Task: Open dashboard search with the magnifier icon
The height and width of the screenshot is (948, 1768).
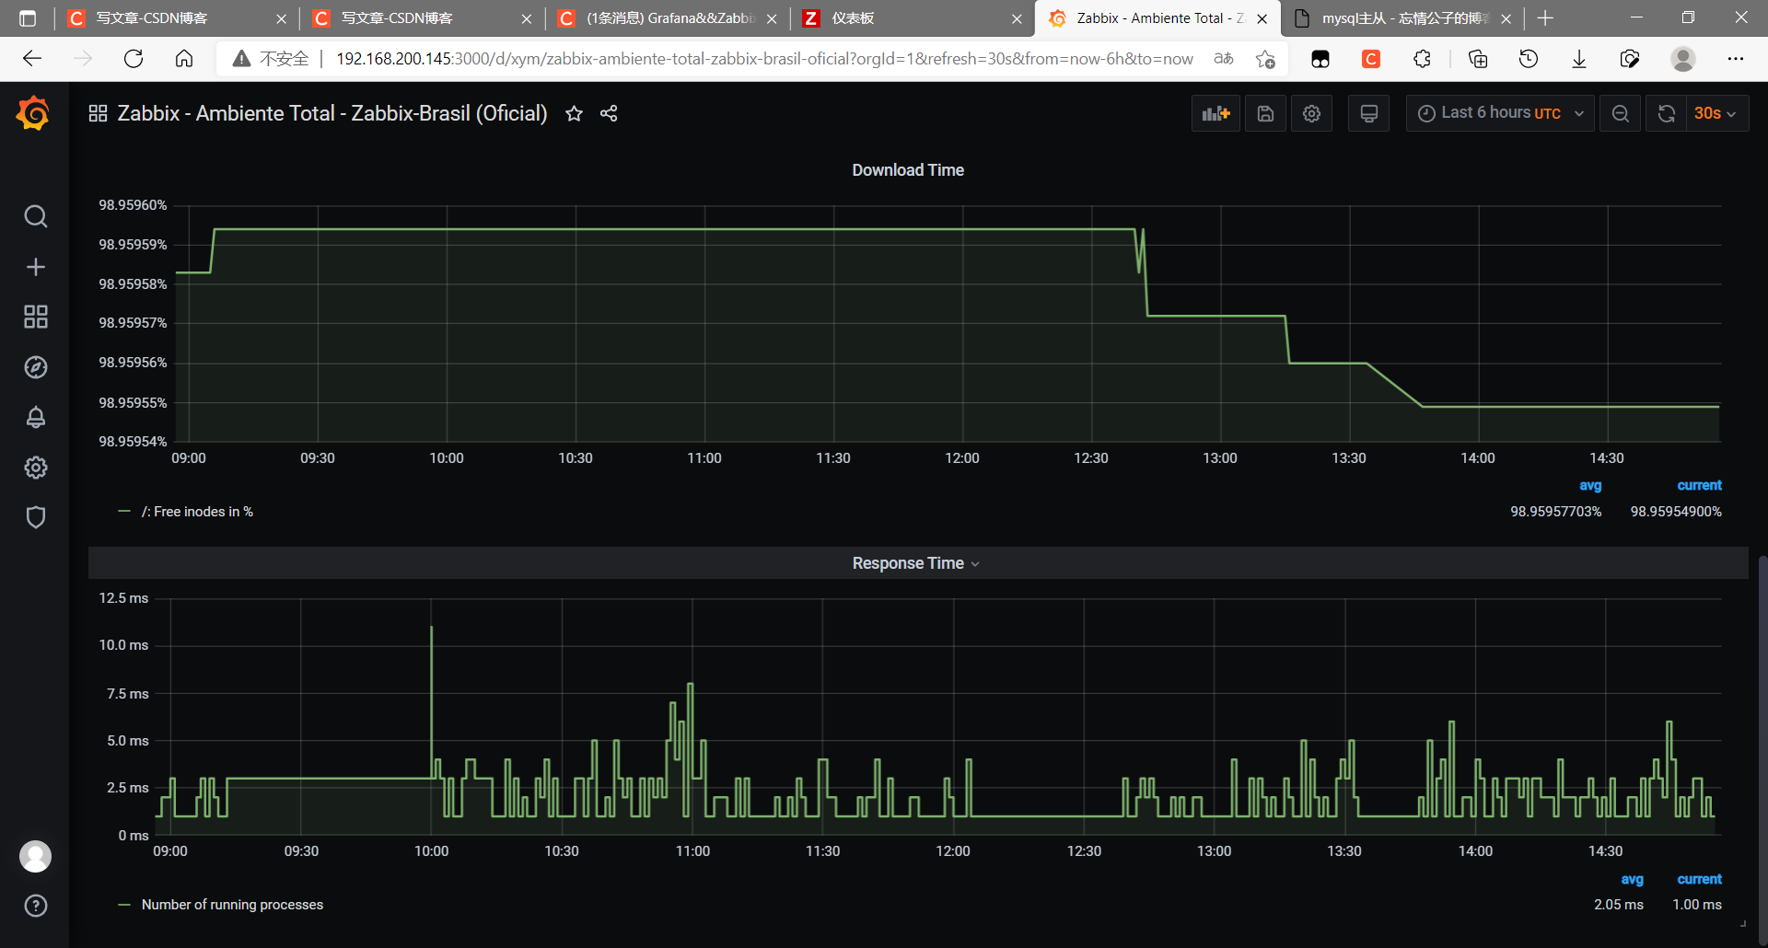Action: pyautogui.click(x=35, y=215)
